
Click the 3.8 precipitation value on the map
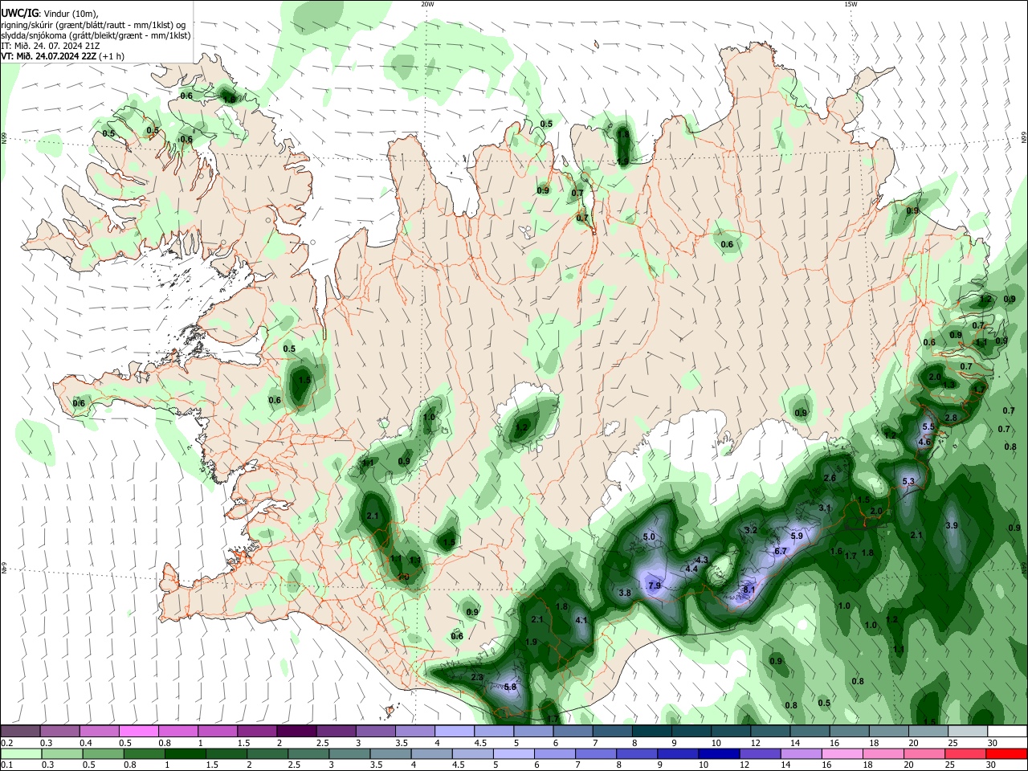click(625, 593)
